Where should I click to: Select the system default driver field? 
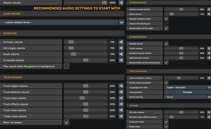59,22
